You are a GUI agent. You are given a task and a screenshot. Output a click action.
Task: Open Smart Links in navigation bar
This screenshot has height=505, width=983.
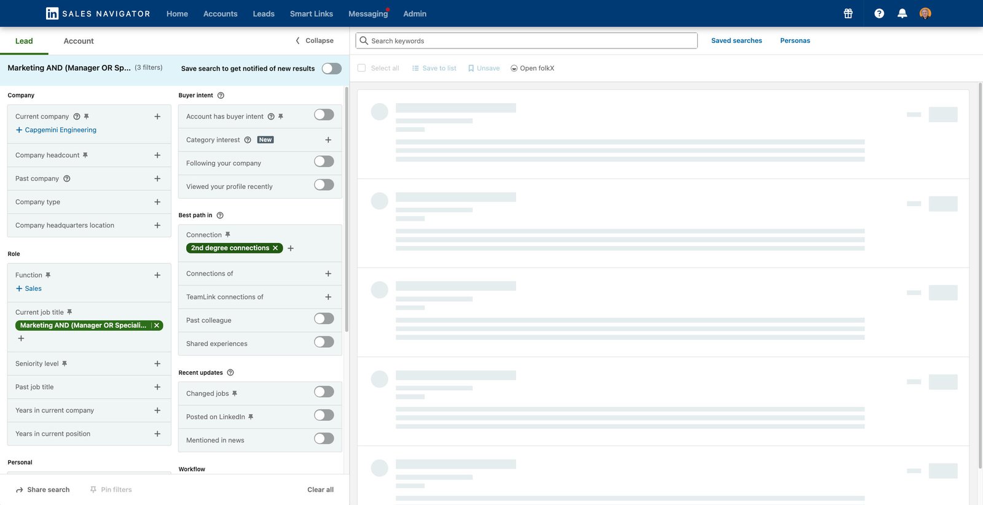pos(311,13)
